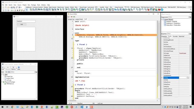Select the TMSWebCore package entry
The height and width of the screenshot is (109, 194).
[10, 84]
